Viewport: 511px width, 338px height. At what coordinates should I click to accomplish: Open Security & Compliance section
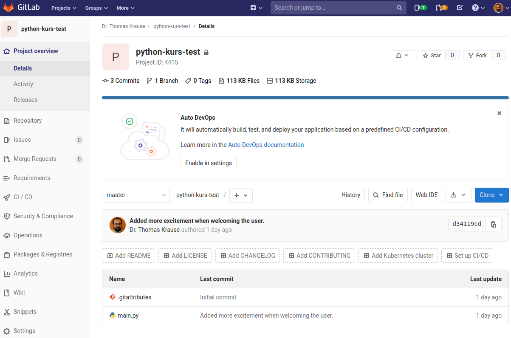pos(45,216)
